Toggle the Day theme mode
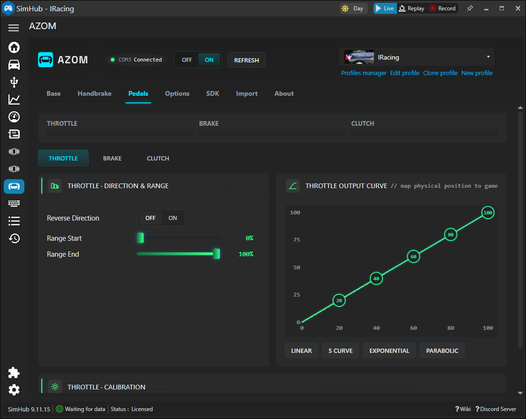Image resolution: width=526 pixels, height=419 pixels. click(x=353, y=8)
